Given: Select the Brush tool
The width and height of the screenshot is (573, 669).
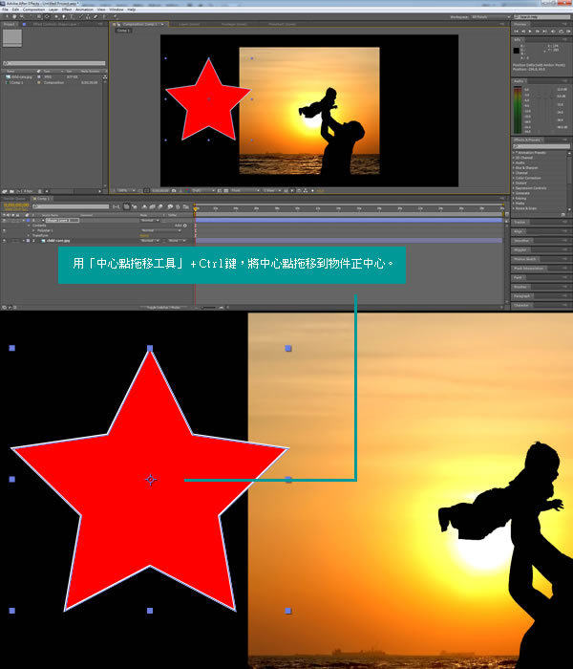Looking at the screenshot, I should pyautogui.click(x=81, y=16).
